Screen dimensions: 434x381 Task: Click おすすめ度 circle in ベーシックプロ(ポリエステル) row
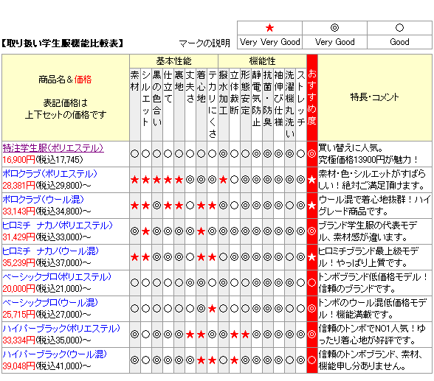[x=312, y=283]
